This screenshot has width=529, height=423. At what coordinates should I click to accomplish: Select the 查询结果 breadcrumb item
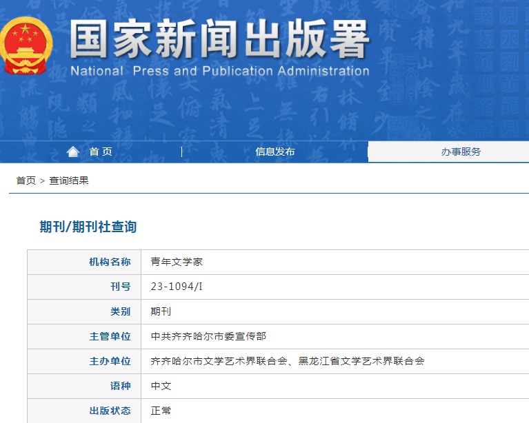[x=69, y=180]
